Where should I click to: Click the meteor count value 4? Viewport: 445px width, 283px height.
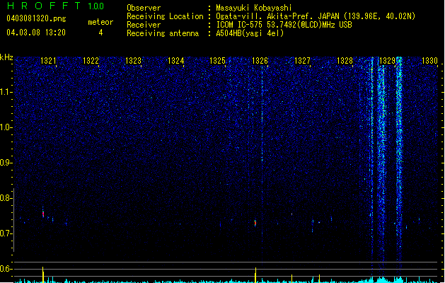[100, 33]
